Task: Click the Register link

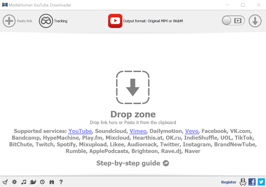Action: 229,182
